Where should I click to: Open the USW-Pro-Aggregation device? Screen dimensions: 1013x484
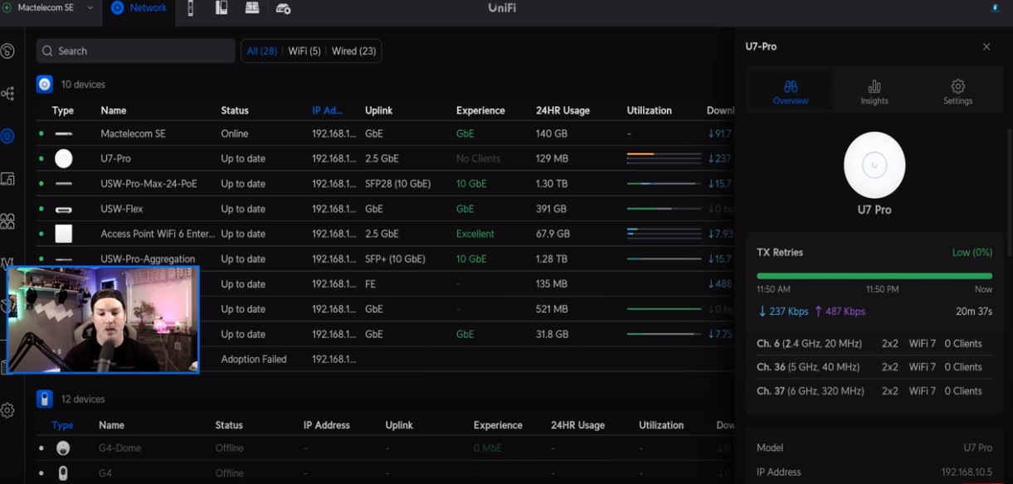pos(148,259)
